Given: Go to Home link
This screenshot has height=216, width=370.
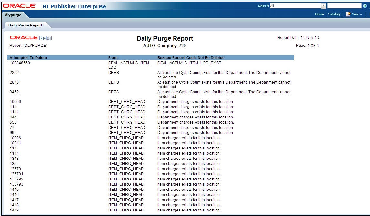Looking at the screenshot, I should coord(319,15).
